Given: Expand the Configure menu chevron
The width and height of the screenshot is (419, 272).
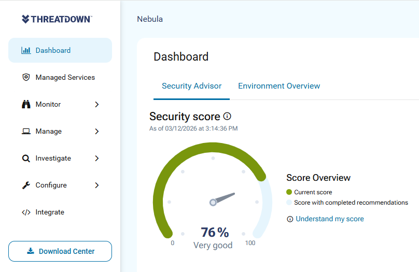Looking at the screenshot, I should click(97, 185).
